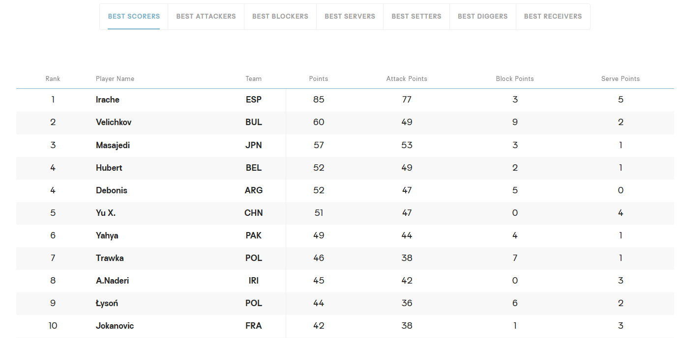Screen dimensions: 682x338
Task: Open the Best Diggers tab
Action: click(483, 16)
